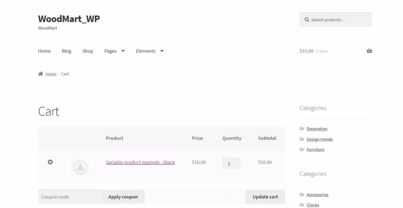
Task: Go to the Shop menu item
Action: 87,51
